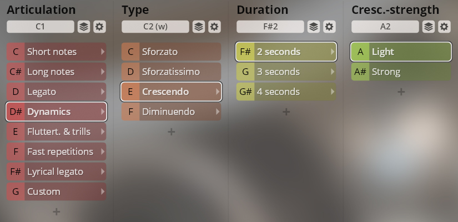
Task: Open the Type column gear settings
Action: point(214,27)
